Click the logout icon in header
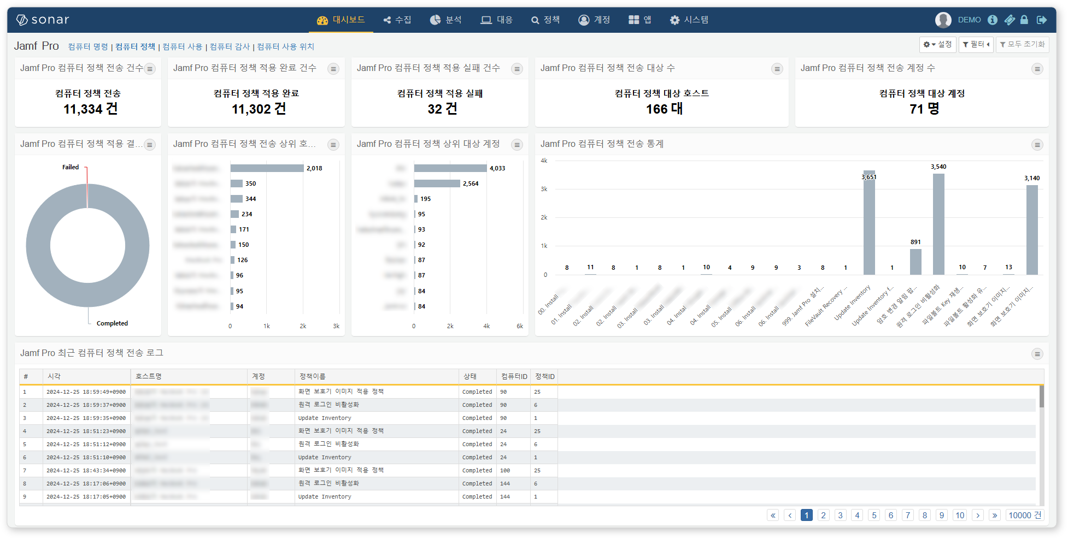The width and height of the screenshot is (1068, 539). 1042,20
